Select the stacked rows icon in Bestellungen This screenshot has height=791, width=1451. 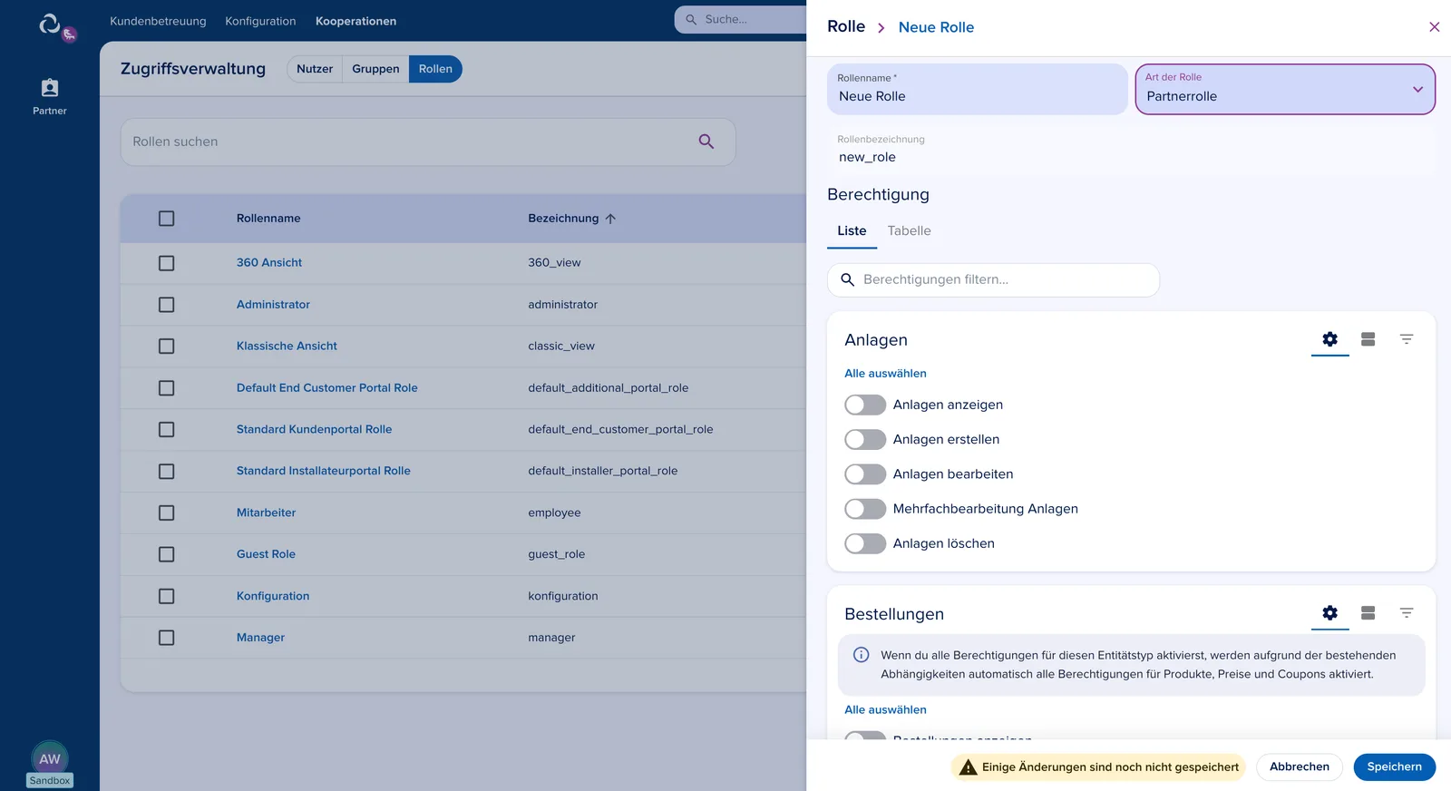tap(1368, 613)
